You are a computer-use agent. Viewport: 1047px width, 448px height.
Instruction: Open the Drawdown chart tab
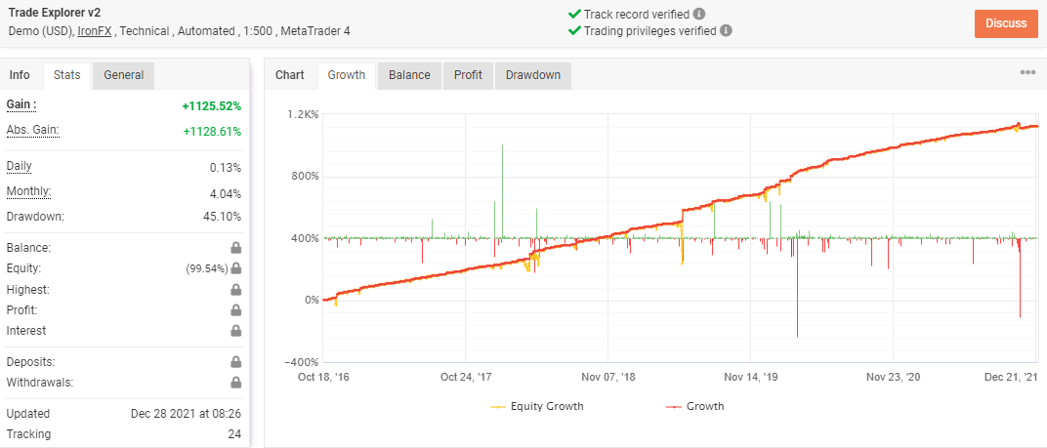pos(533,75)
